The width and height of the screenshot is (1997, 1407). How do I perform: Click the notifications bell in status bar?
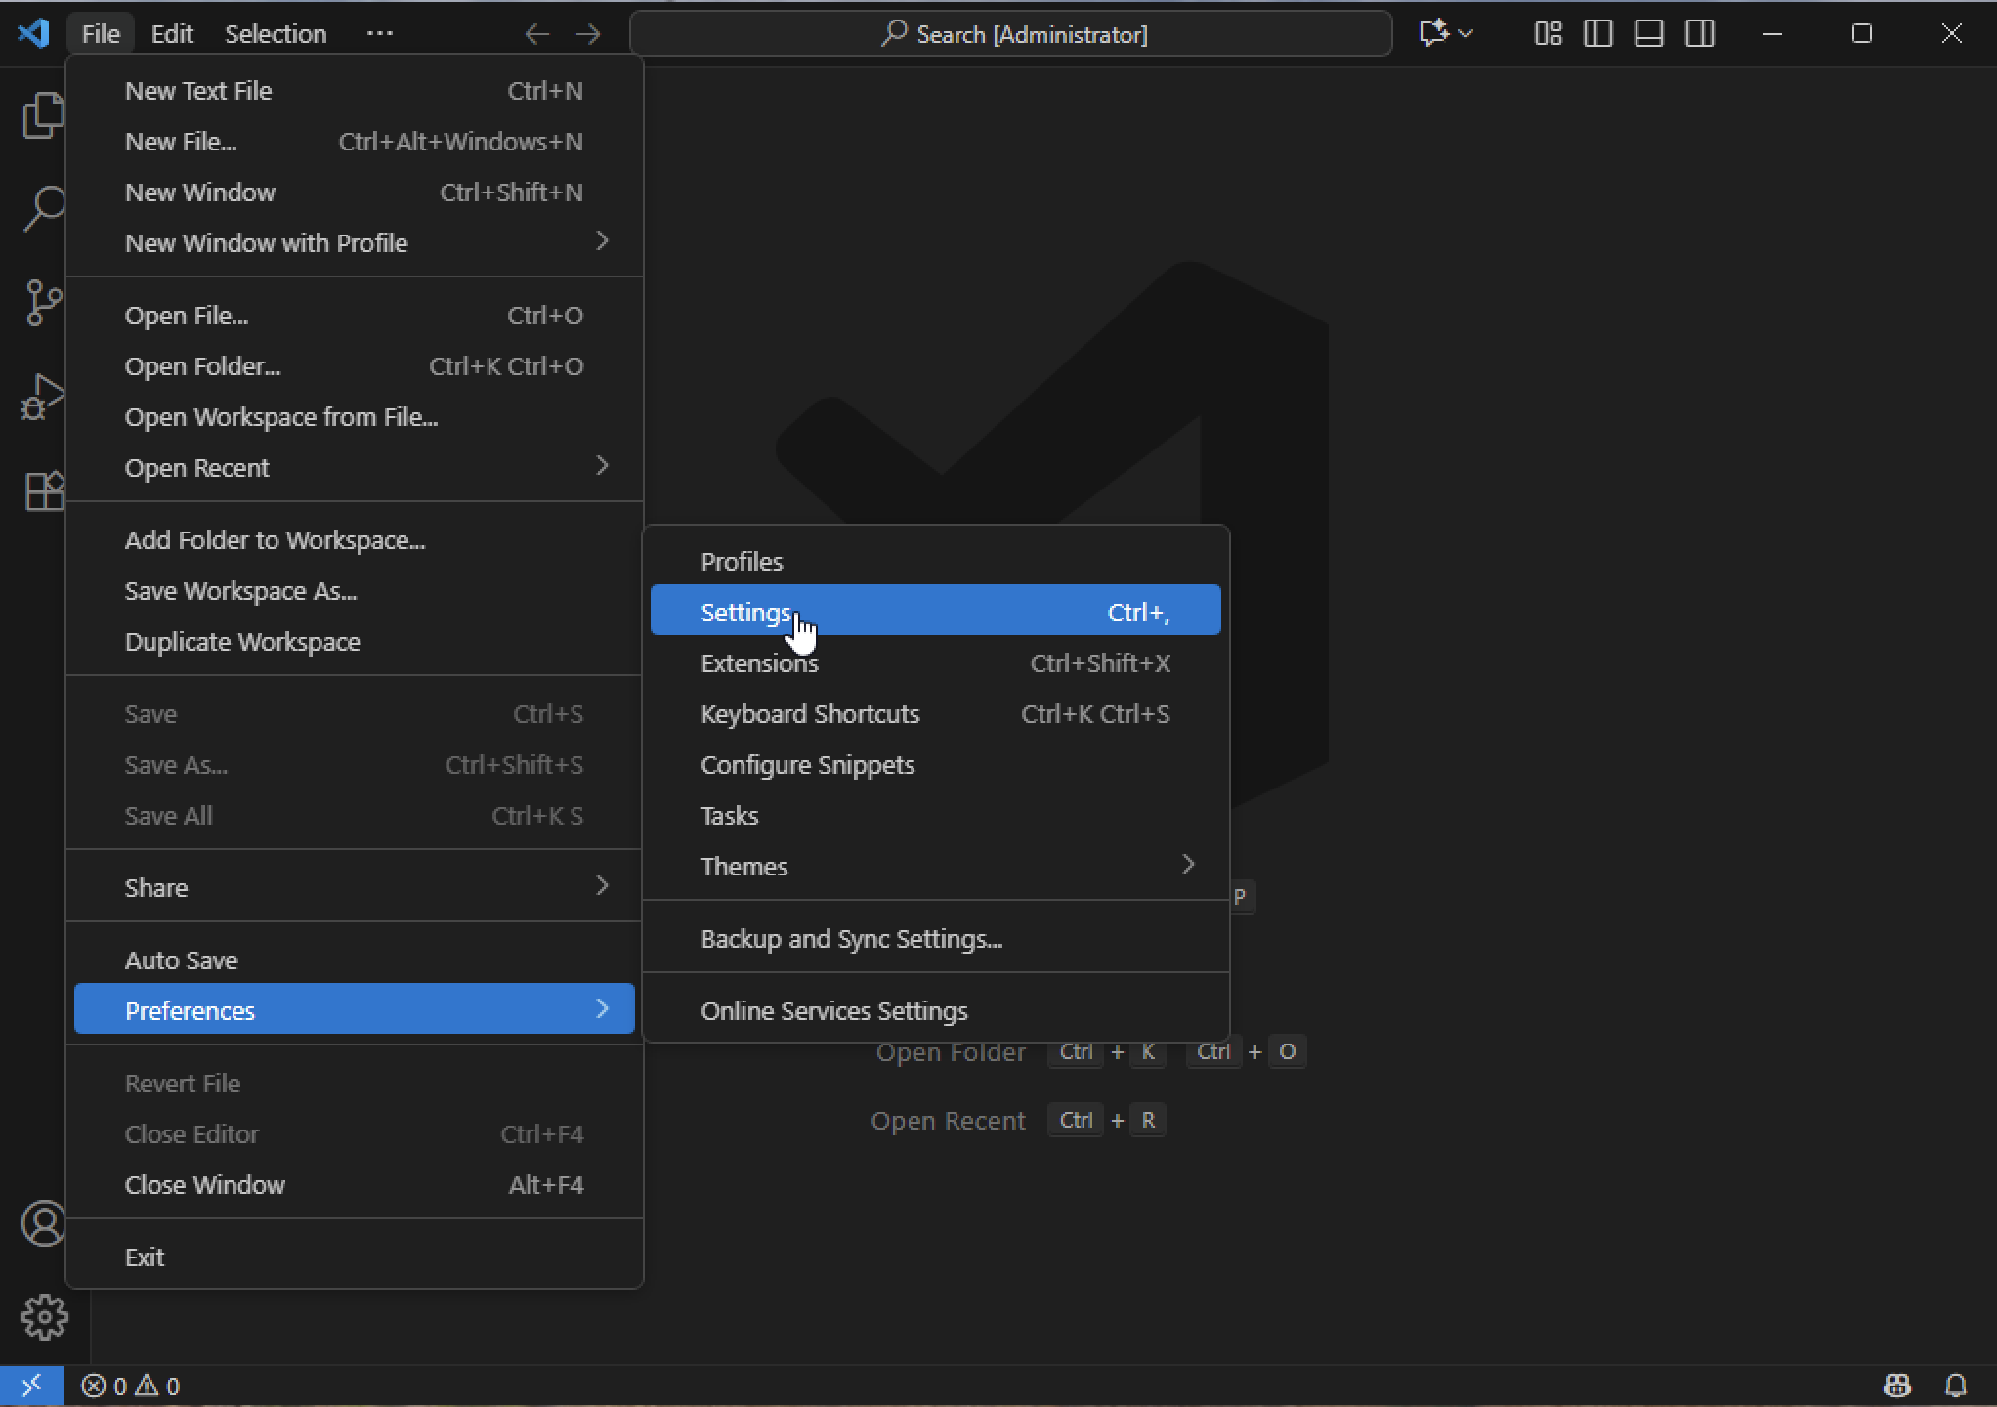pos(1955,1386)
